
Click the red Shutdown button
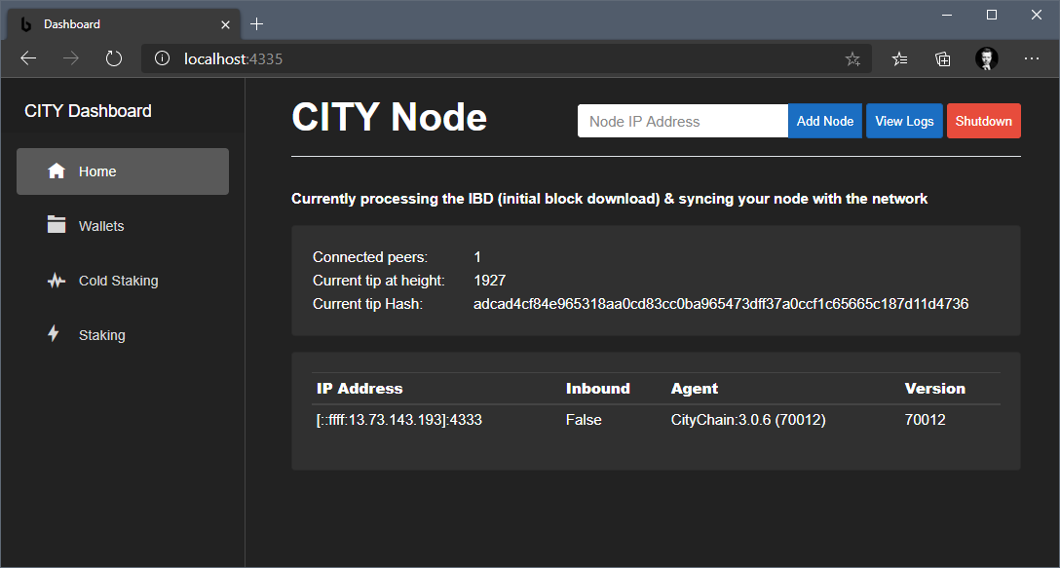coord(984,121)
